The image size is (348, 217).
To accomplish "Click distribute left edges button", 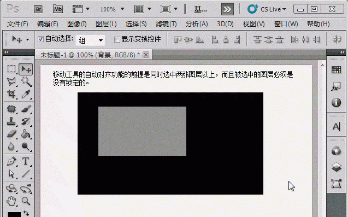I will point(294,40).
